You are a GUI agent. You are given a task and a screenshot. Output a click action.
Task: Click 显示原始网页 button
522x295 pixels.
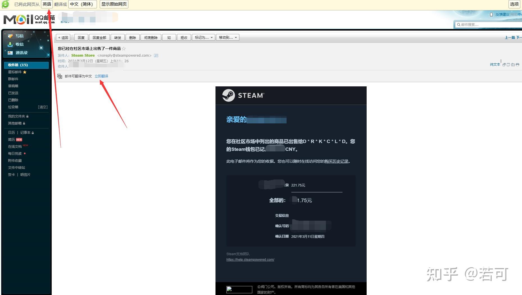point(114,4)
